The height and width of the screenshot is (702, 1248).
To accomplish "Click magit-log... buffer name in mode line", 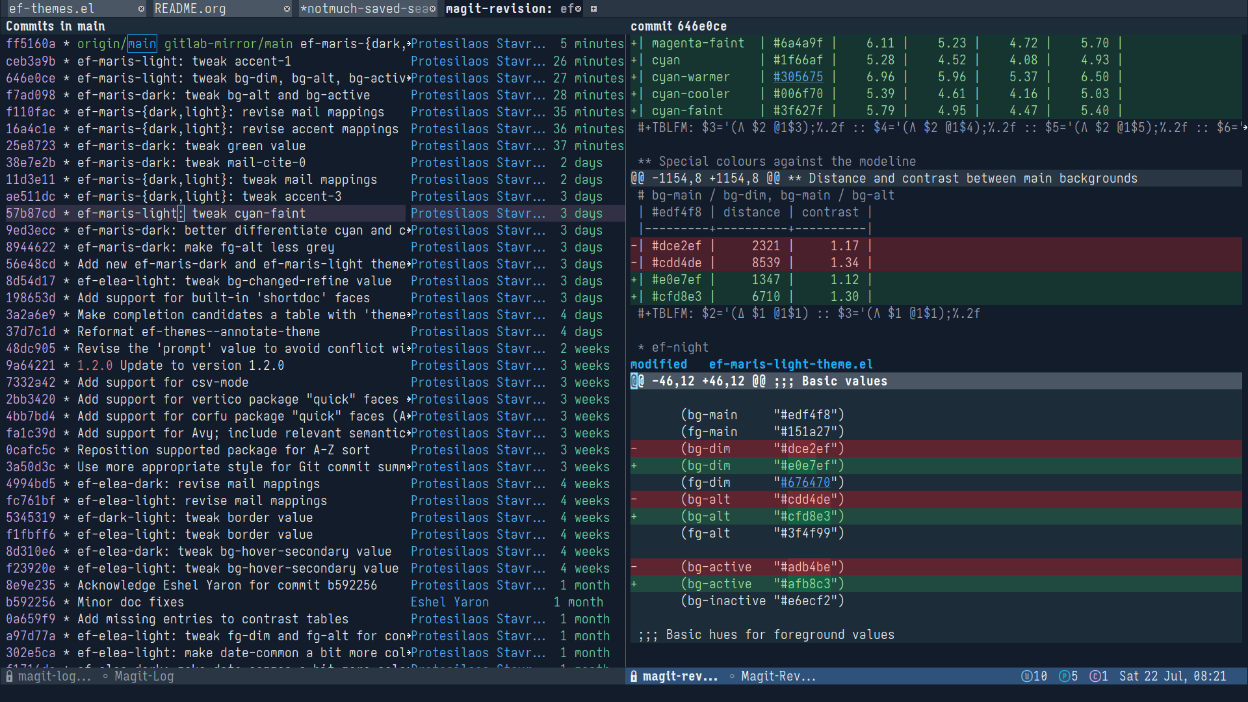I will (x=55, y=676).
